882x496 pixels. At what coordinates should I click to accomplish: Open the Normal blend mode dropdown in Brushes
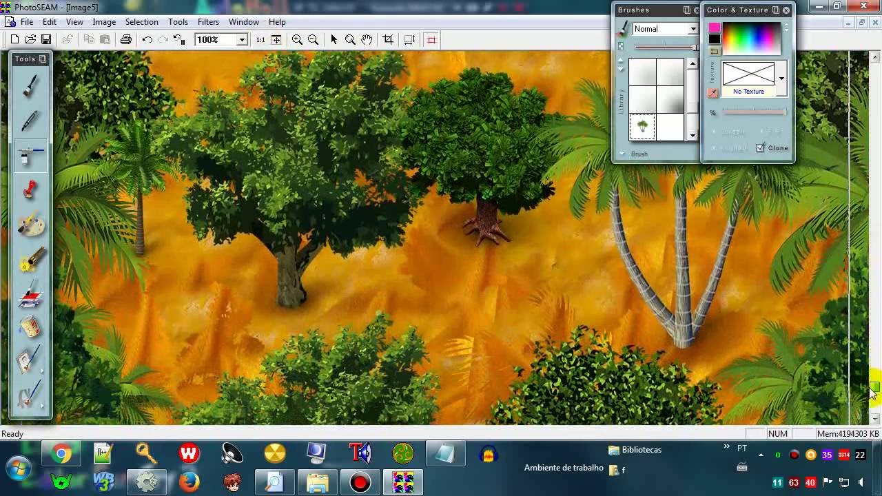pyautogui.click(x=693, y=29)
